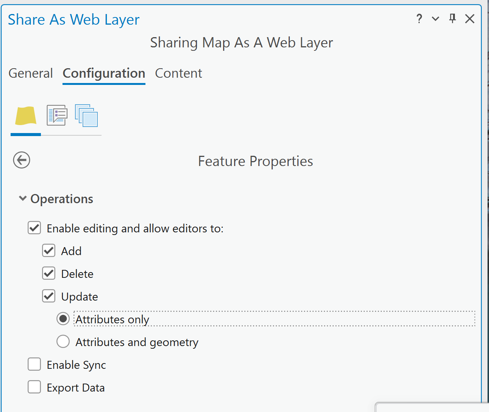Uncheck the Update checkbox
Viewport: 489px width, 412px height.
coord(49,296)
